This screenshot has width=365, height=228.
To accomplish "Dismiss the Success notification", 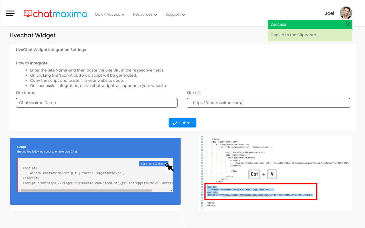I will click(348, 25).
